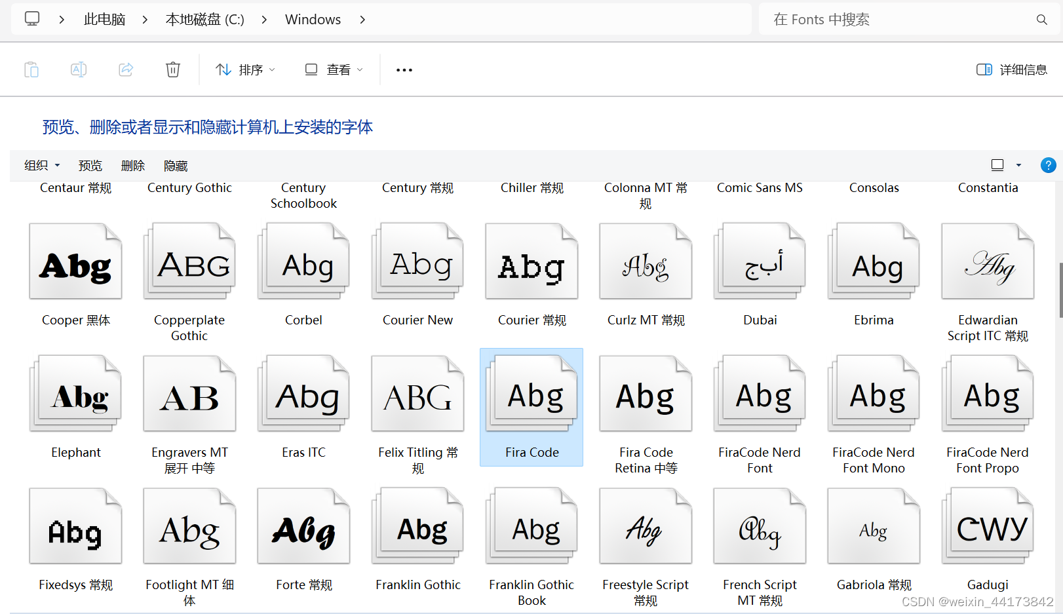
Task: Open the Comic Sans MS font
Action: (759, 187)
